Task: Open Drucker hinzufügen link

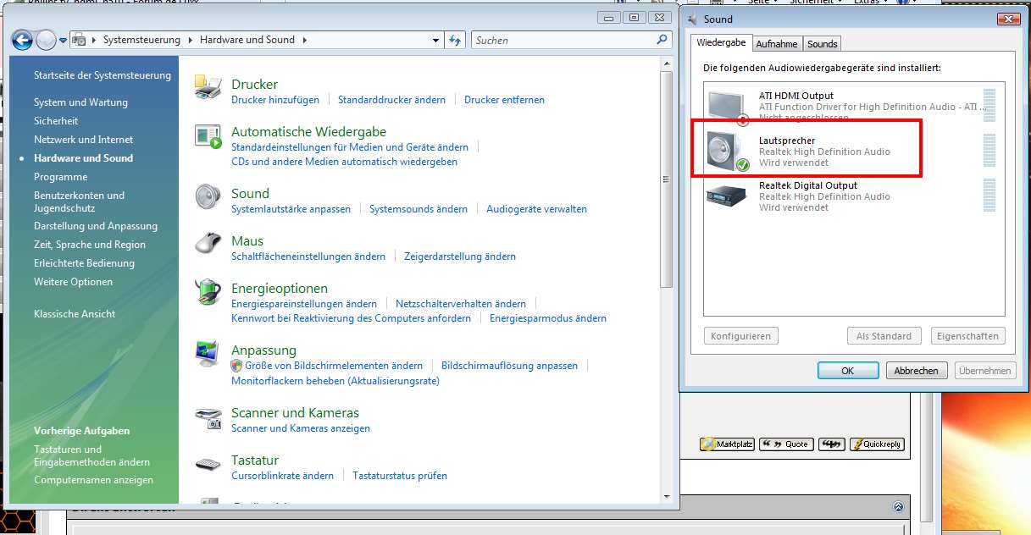Action: (x=275, y=100)
